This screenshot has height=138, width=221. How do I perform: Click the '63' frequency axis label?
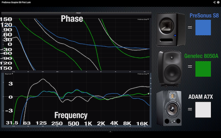27,123
